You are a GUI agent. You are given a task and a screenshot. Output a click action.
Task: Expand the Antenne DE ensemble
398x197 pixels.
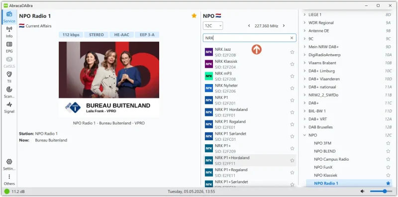click(x=304, y=31)
